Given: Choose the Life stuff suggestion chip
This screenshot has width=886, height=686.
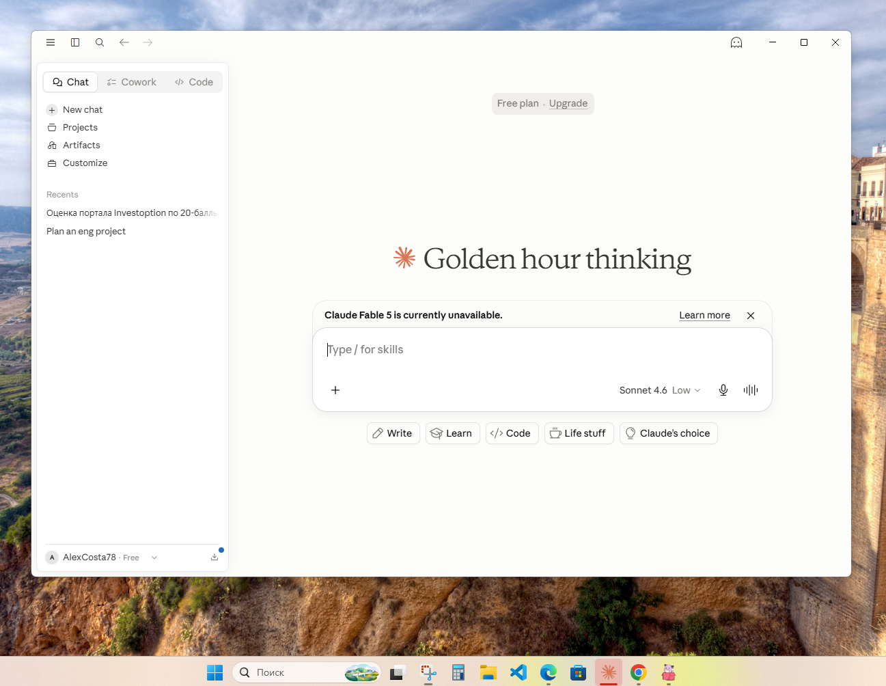Looking at the screenshot, I should click(579, 433).
